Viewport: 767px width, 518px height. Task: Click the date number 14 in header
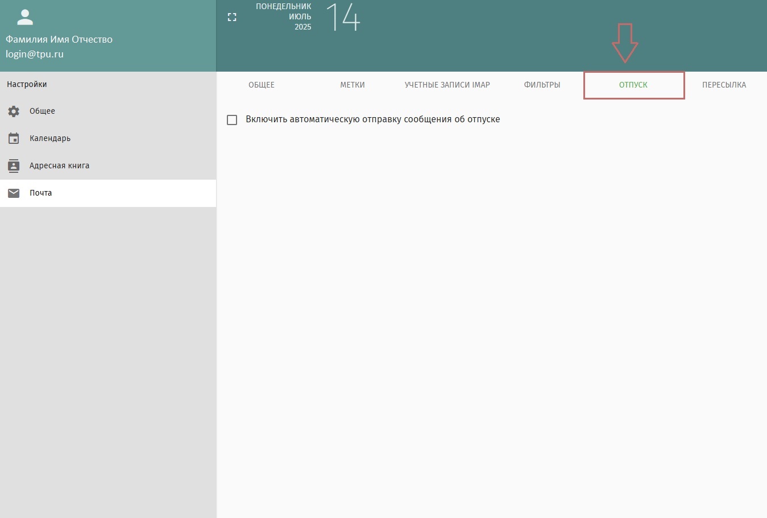click(x=343, y=17)
